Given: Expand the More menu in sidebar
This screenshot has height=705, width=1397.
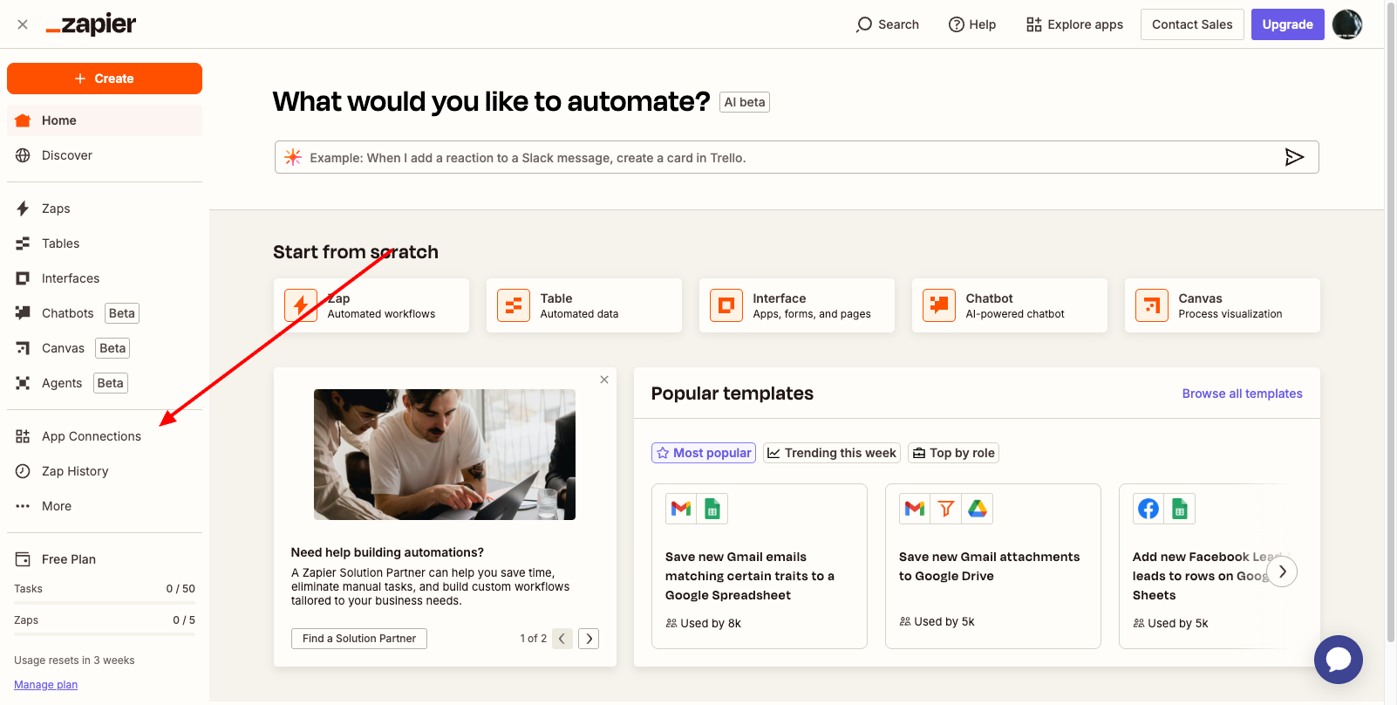Looking at the screenshot, I should click(x=105, y=506).
